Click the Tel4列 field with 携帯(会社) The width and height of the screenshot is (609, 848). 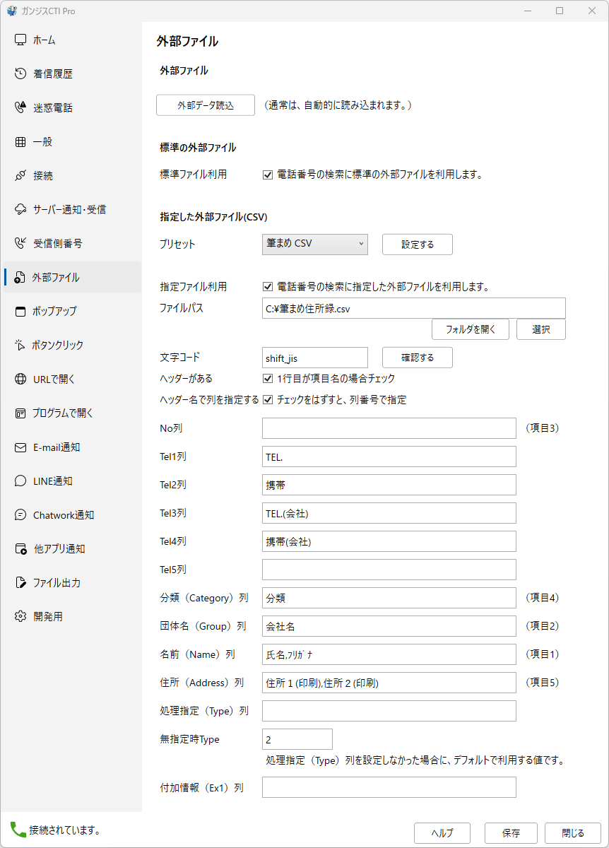tap(389, 541)
